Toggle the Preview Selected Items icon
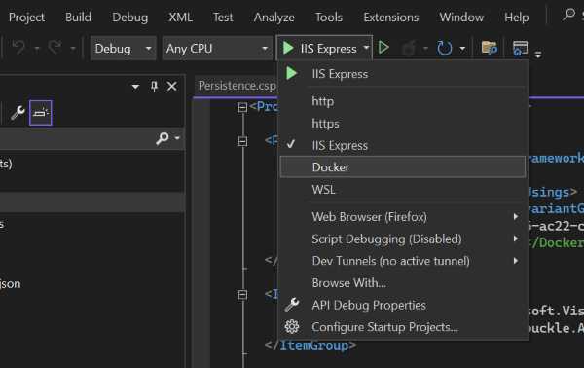The height and width of the screenshot is (368, 584). pos(41,113)
